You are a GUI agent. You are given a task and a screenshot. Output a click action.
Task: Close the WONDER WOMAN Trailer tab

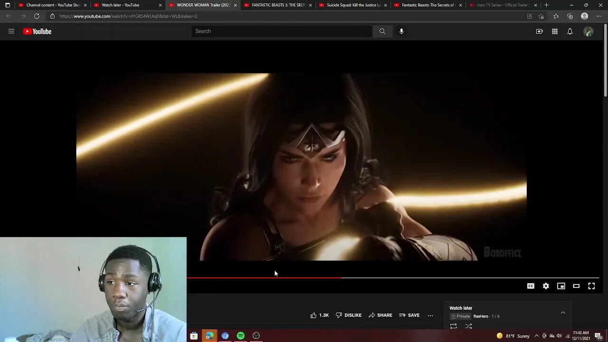pos(235,5)
